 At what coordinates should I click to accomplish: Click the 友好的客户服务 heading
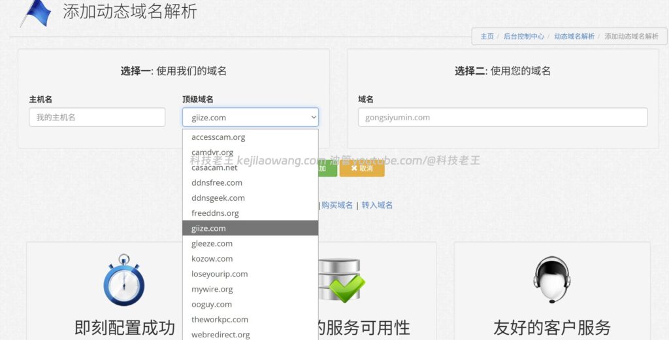551,328
